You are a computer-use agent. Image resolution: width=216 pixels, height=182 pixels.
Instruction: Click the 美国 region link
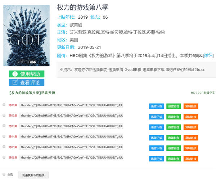point(74,40)
